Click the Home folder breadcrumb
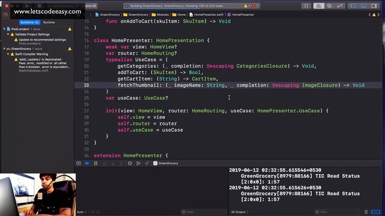 (x=179, y=14)
